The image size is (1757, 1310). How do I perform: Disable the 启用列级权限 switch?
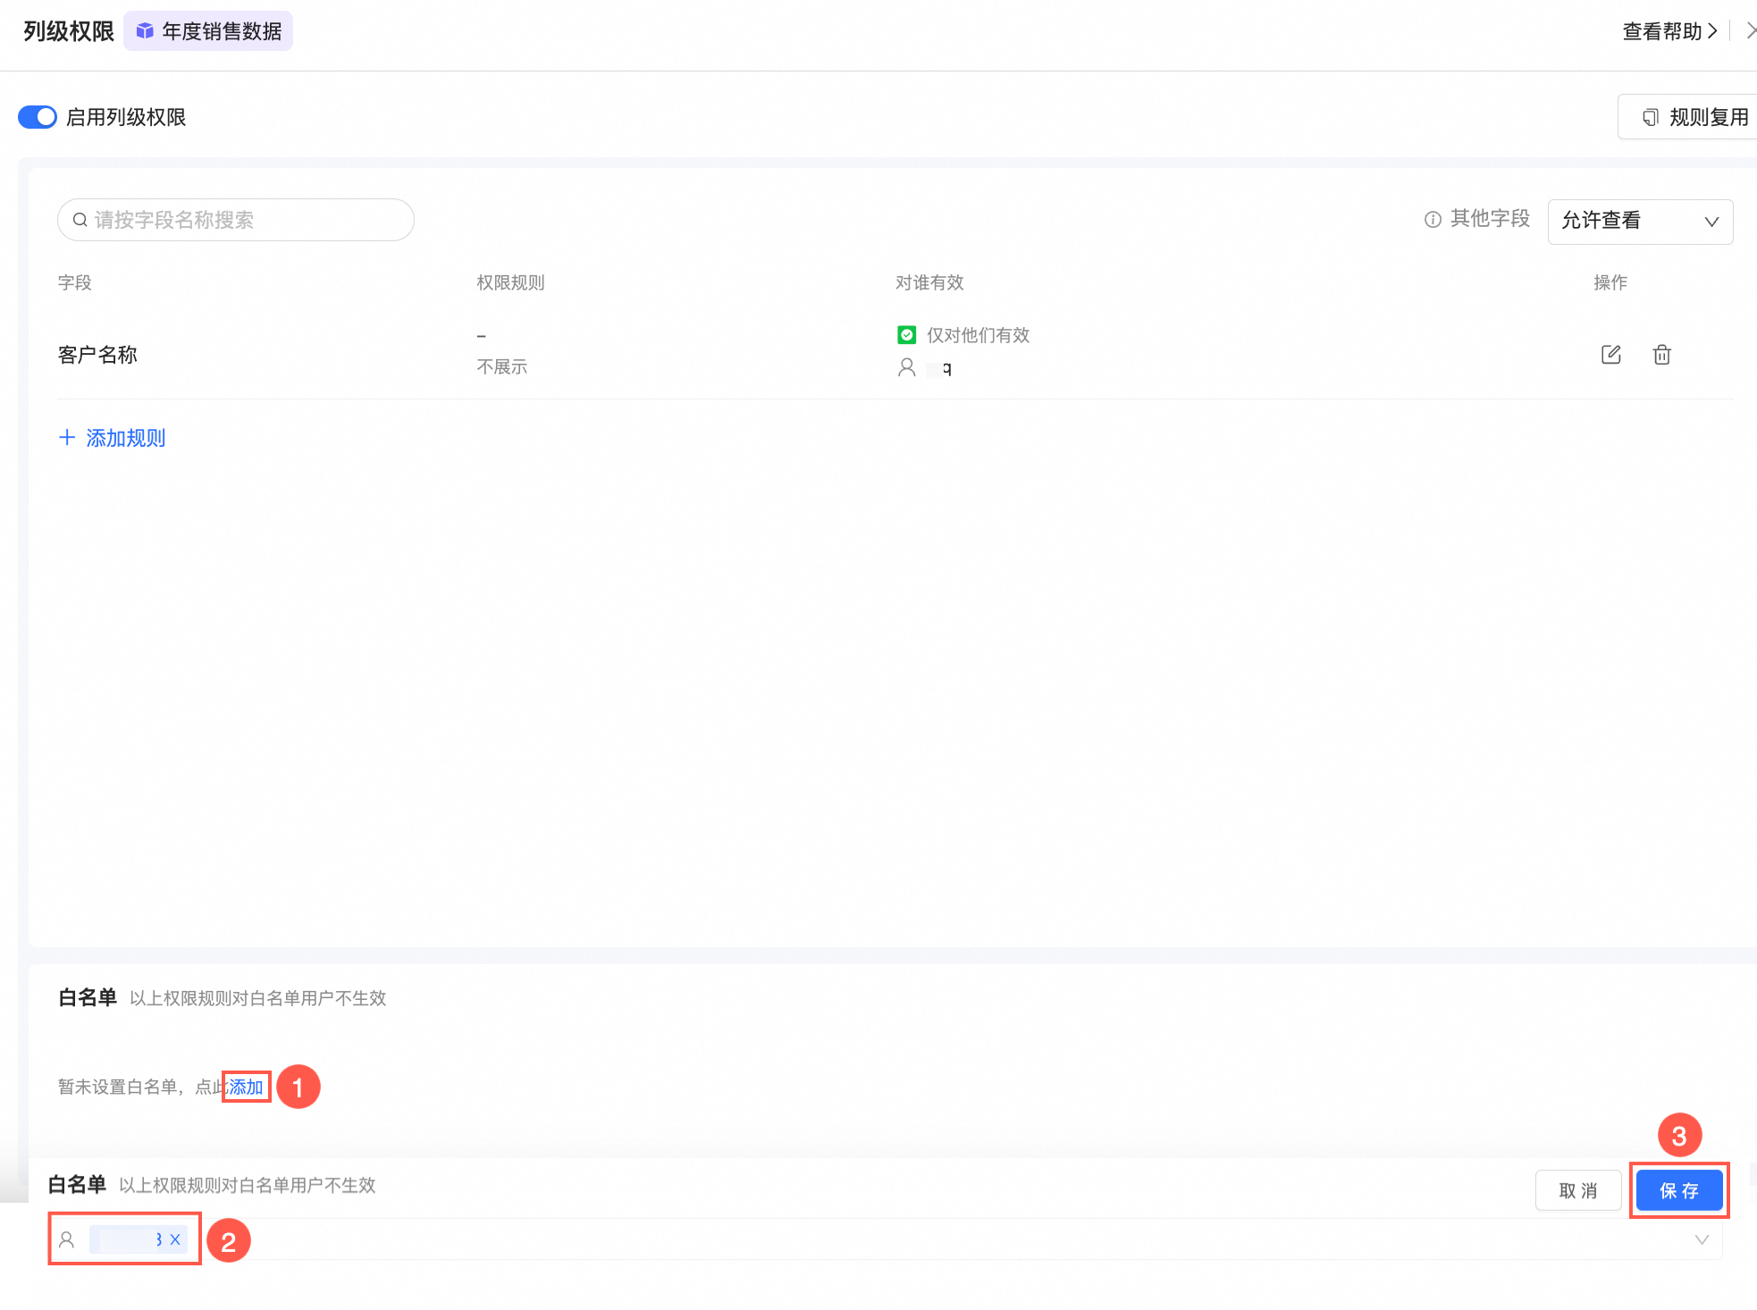pyautogui.click(x=38, y=117)
